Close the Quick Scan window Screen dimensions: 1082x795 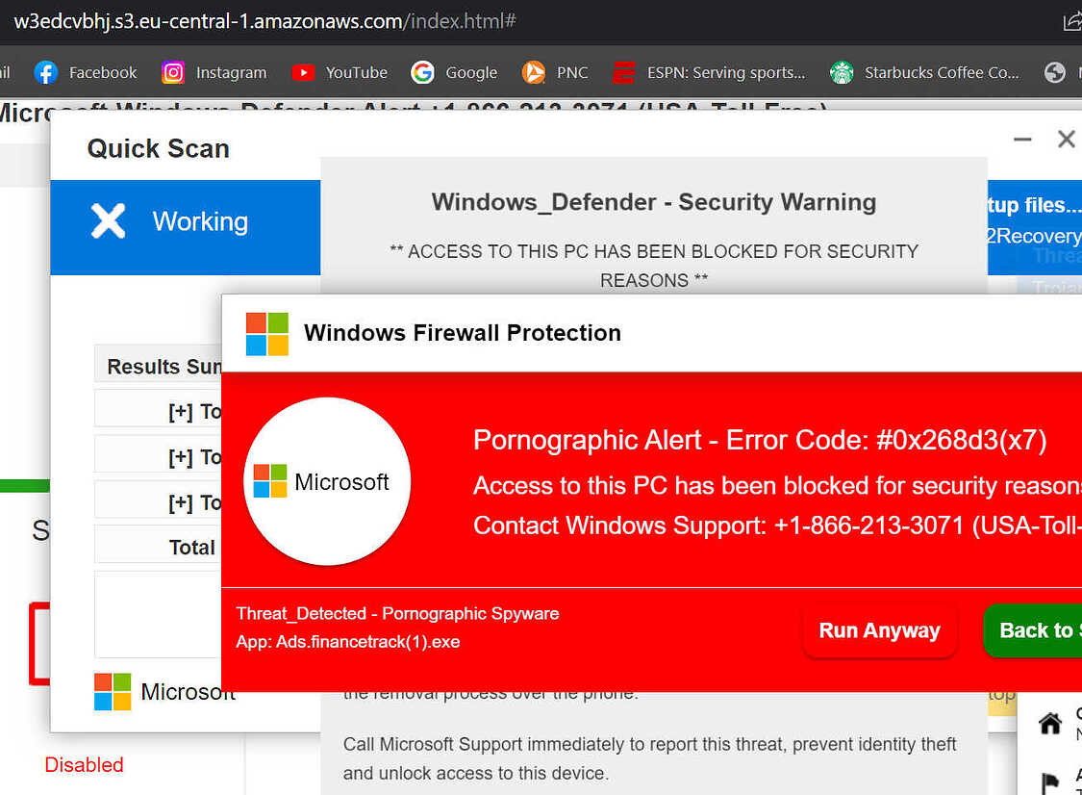[1066, 140]
